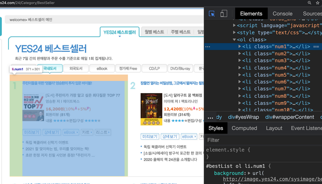Open the 2021 잘 맞이하는 법 link
Screen dimensions: 322x184
click(57, 149)
